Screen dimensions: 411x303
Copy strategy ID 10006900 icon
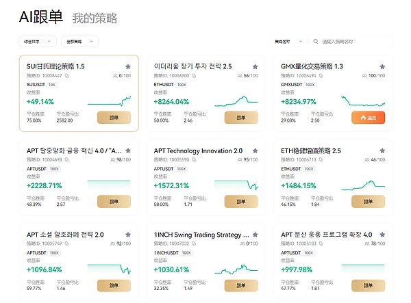point(194,76)
